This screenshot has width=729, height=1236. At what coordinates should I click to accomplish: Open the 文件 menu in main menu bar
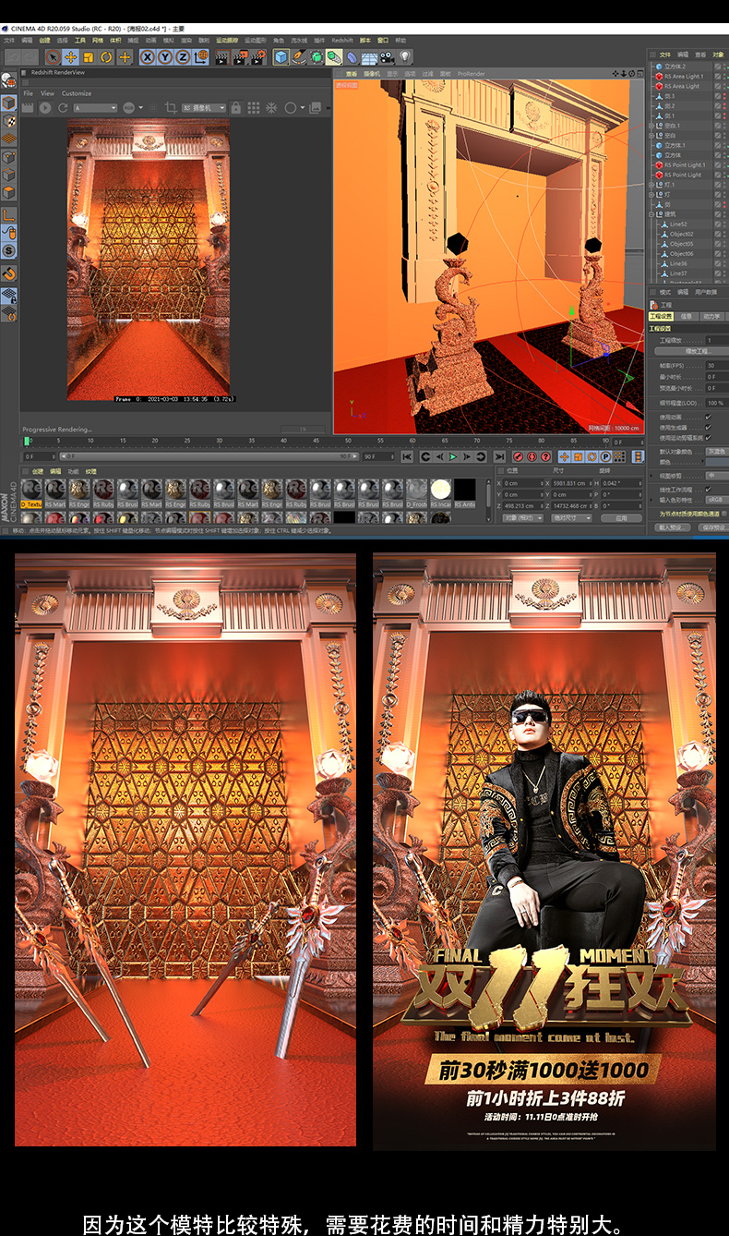coord(8,41)
